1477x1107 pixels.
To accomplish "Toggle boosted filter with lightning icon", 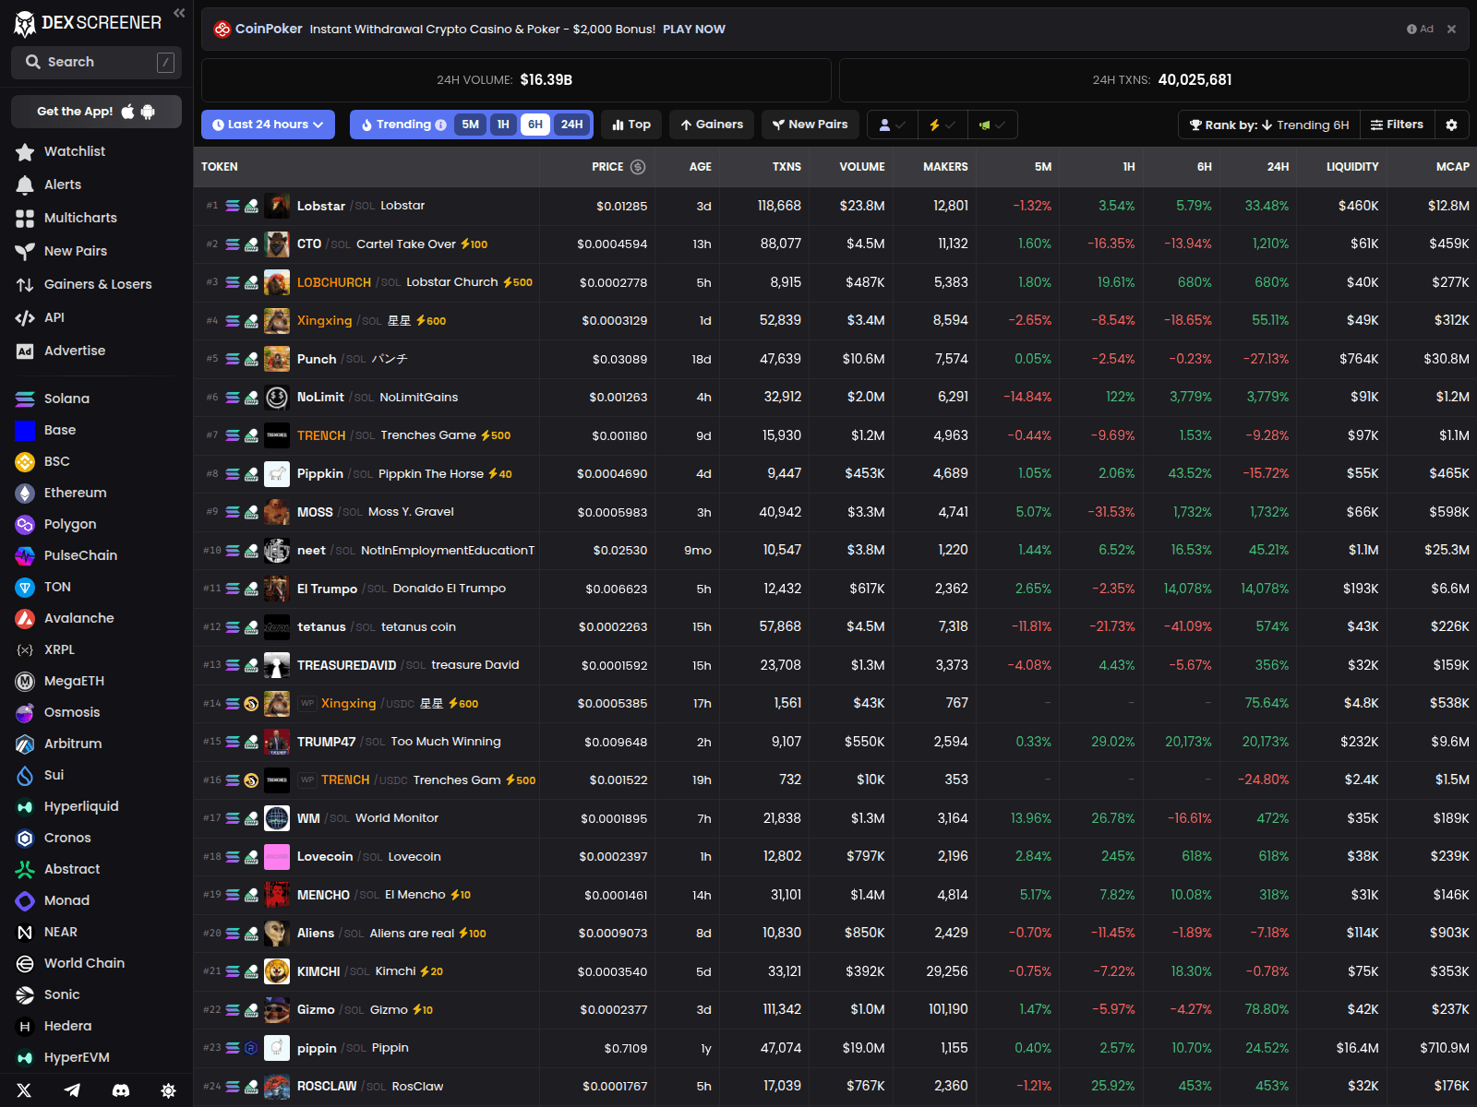I will 943,125.
